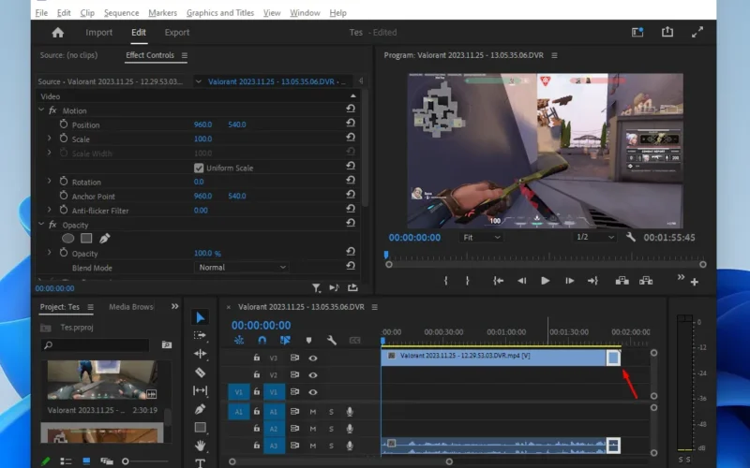
Task: Select the Track Select Forward tool
Action: pyautogui.click(x=201, y=336)
